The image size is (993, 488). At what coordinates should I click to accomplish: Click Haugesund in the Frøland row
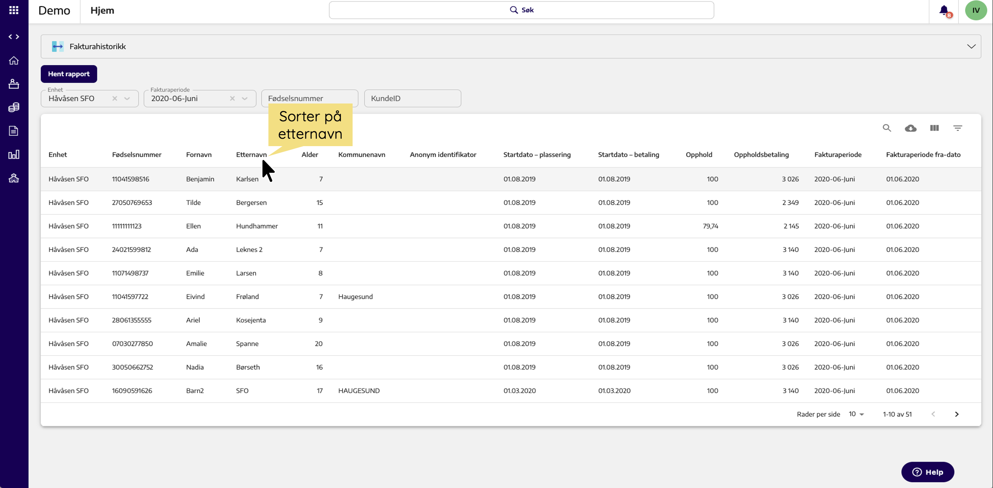click(355, 297)
